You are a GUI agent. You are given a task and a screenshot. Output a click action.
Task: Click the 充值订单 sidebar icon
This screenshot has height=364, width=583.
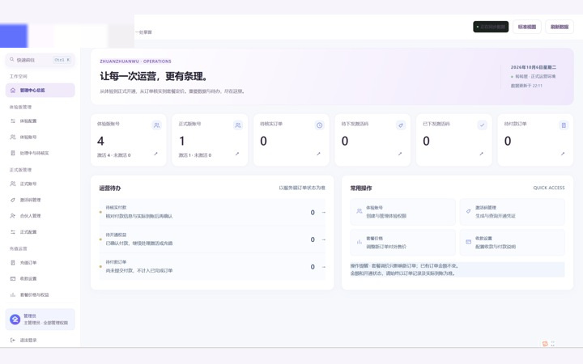[x=13, y=263]
